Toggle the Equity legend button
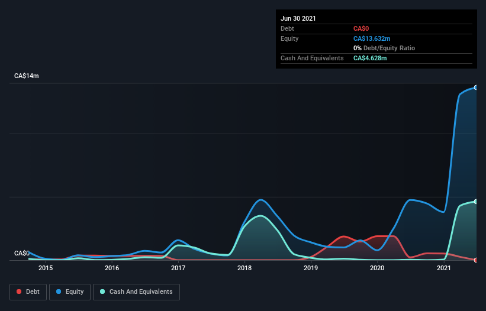The height and width of the screenshot is (311, 486). tap(70, 292)
